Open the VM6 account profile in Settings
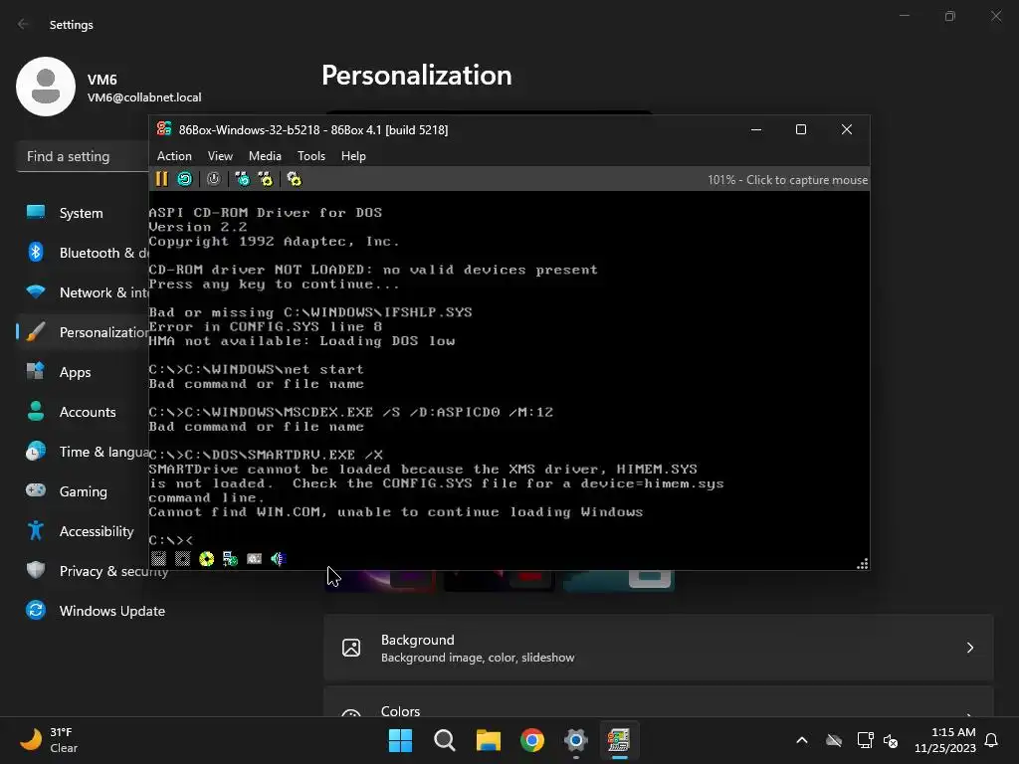1019x764 pixels. [x=109, y=88]
